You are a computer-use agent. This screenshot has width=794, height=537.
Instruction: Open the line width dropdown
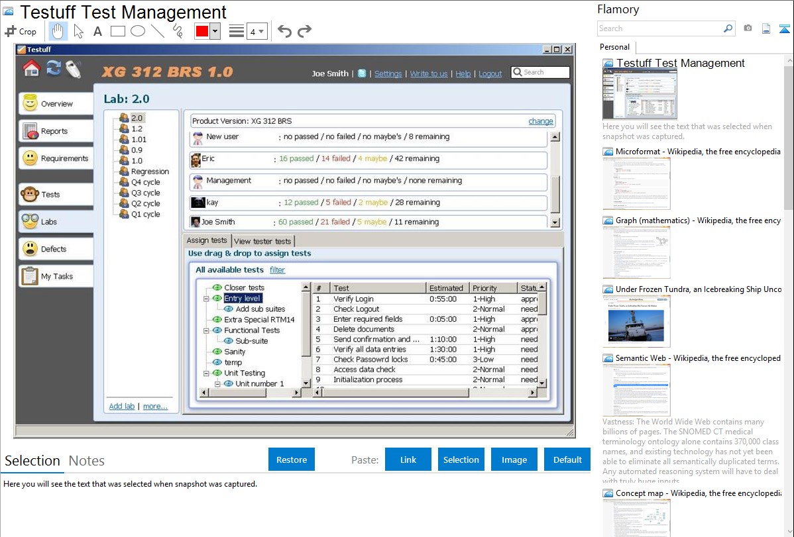[256, 31]
